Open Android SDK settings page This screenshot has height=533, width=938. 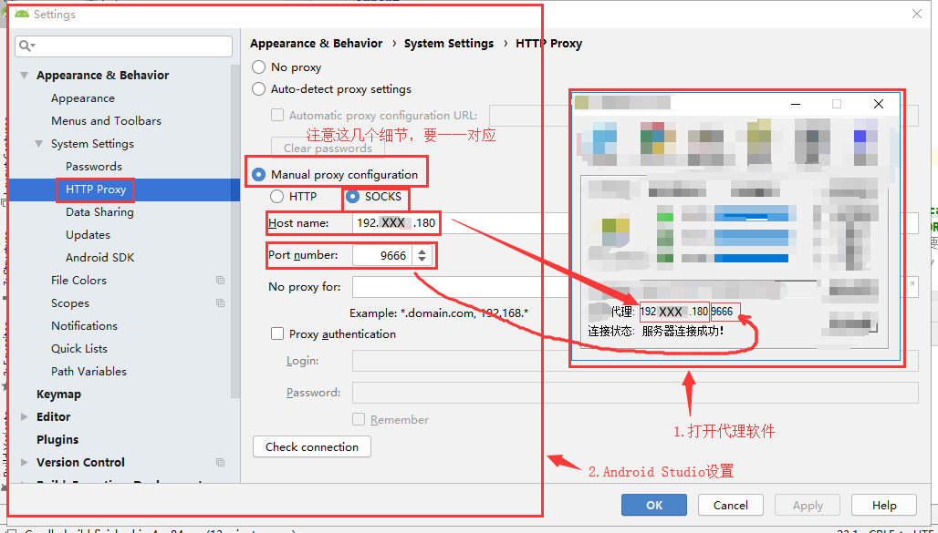(x=99, y=258)
